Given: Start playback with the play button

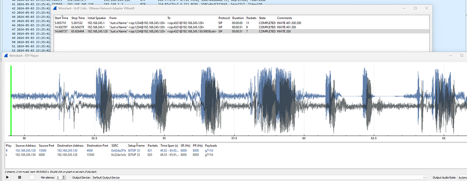Looking at the screenshot, I should pos(8,177).
